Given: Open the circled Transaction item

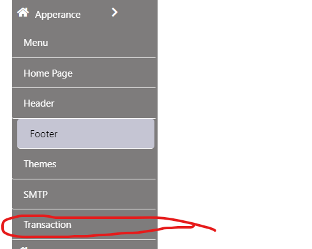Looking at the screenshot, I should point(85,225).
